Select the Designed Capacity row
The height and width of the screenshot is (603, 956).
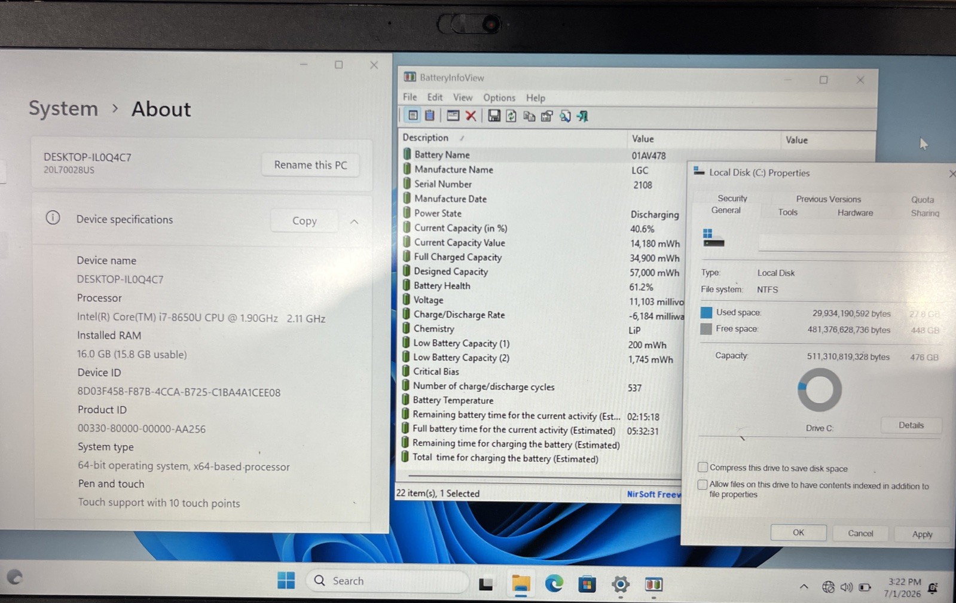541,272
